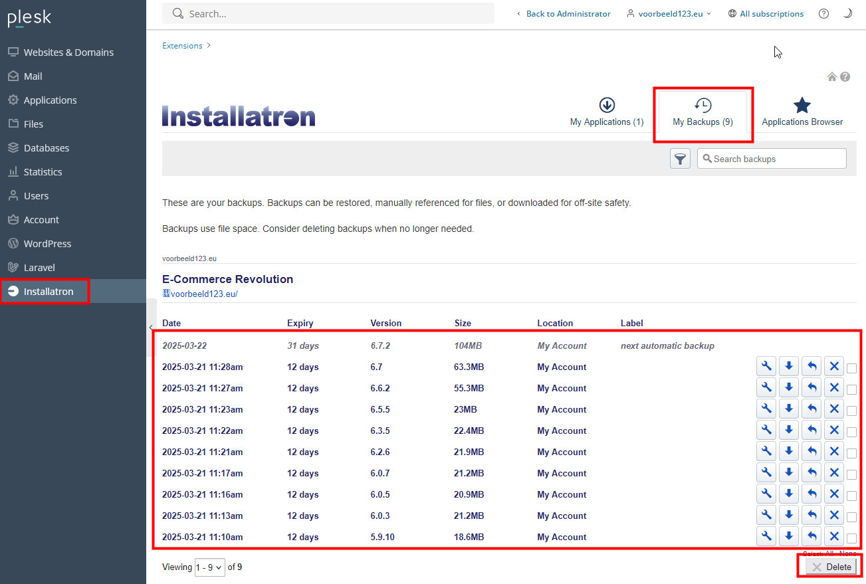866x584 pixels.
Task: Toggle dark mode moon icon
Action: tap(847, 13)
